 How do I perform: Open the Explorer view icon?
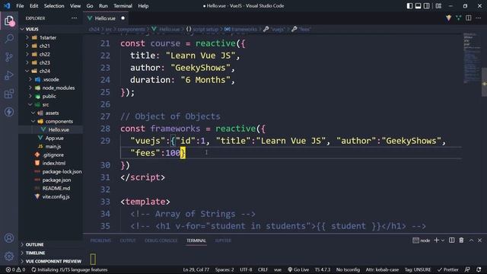click(9, 21)
